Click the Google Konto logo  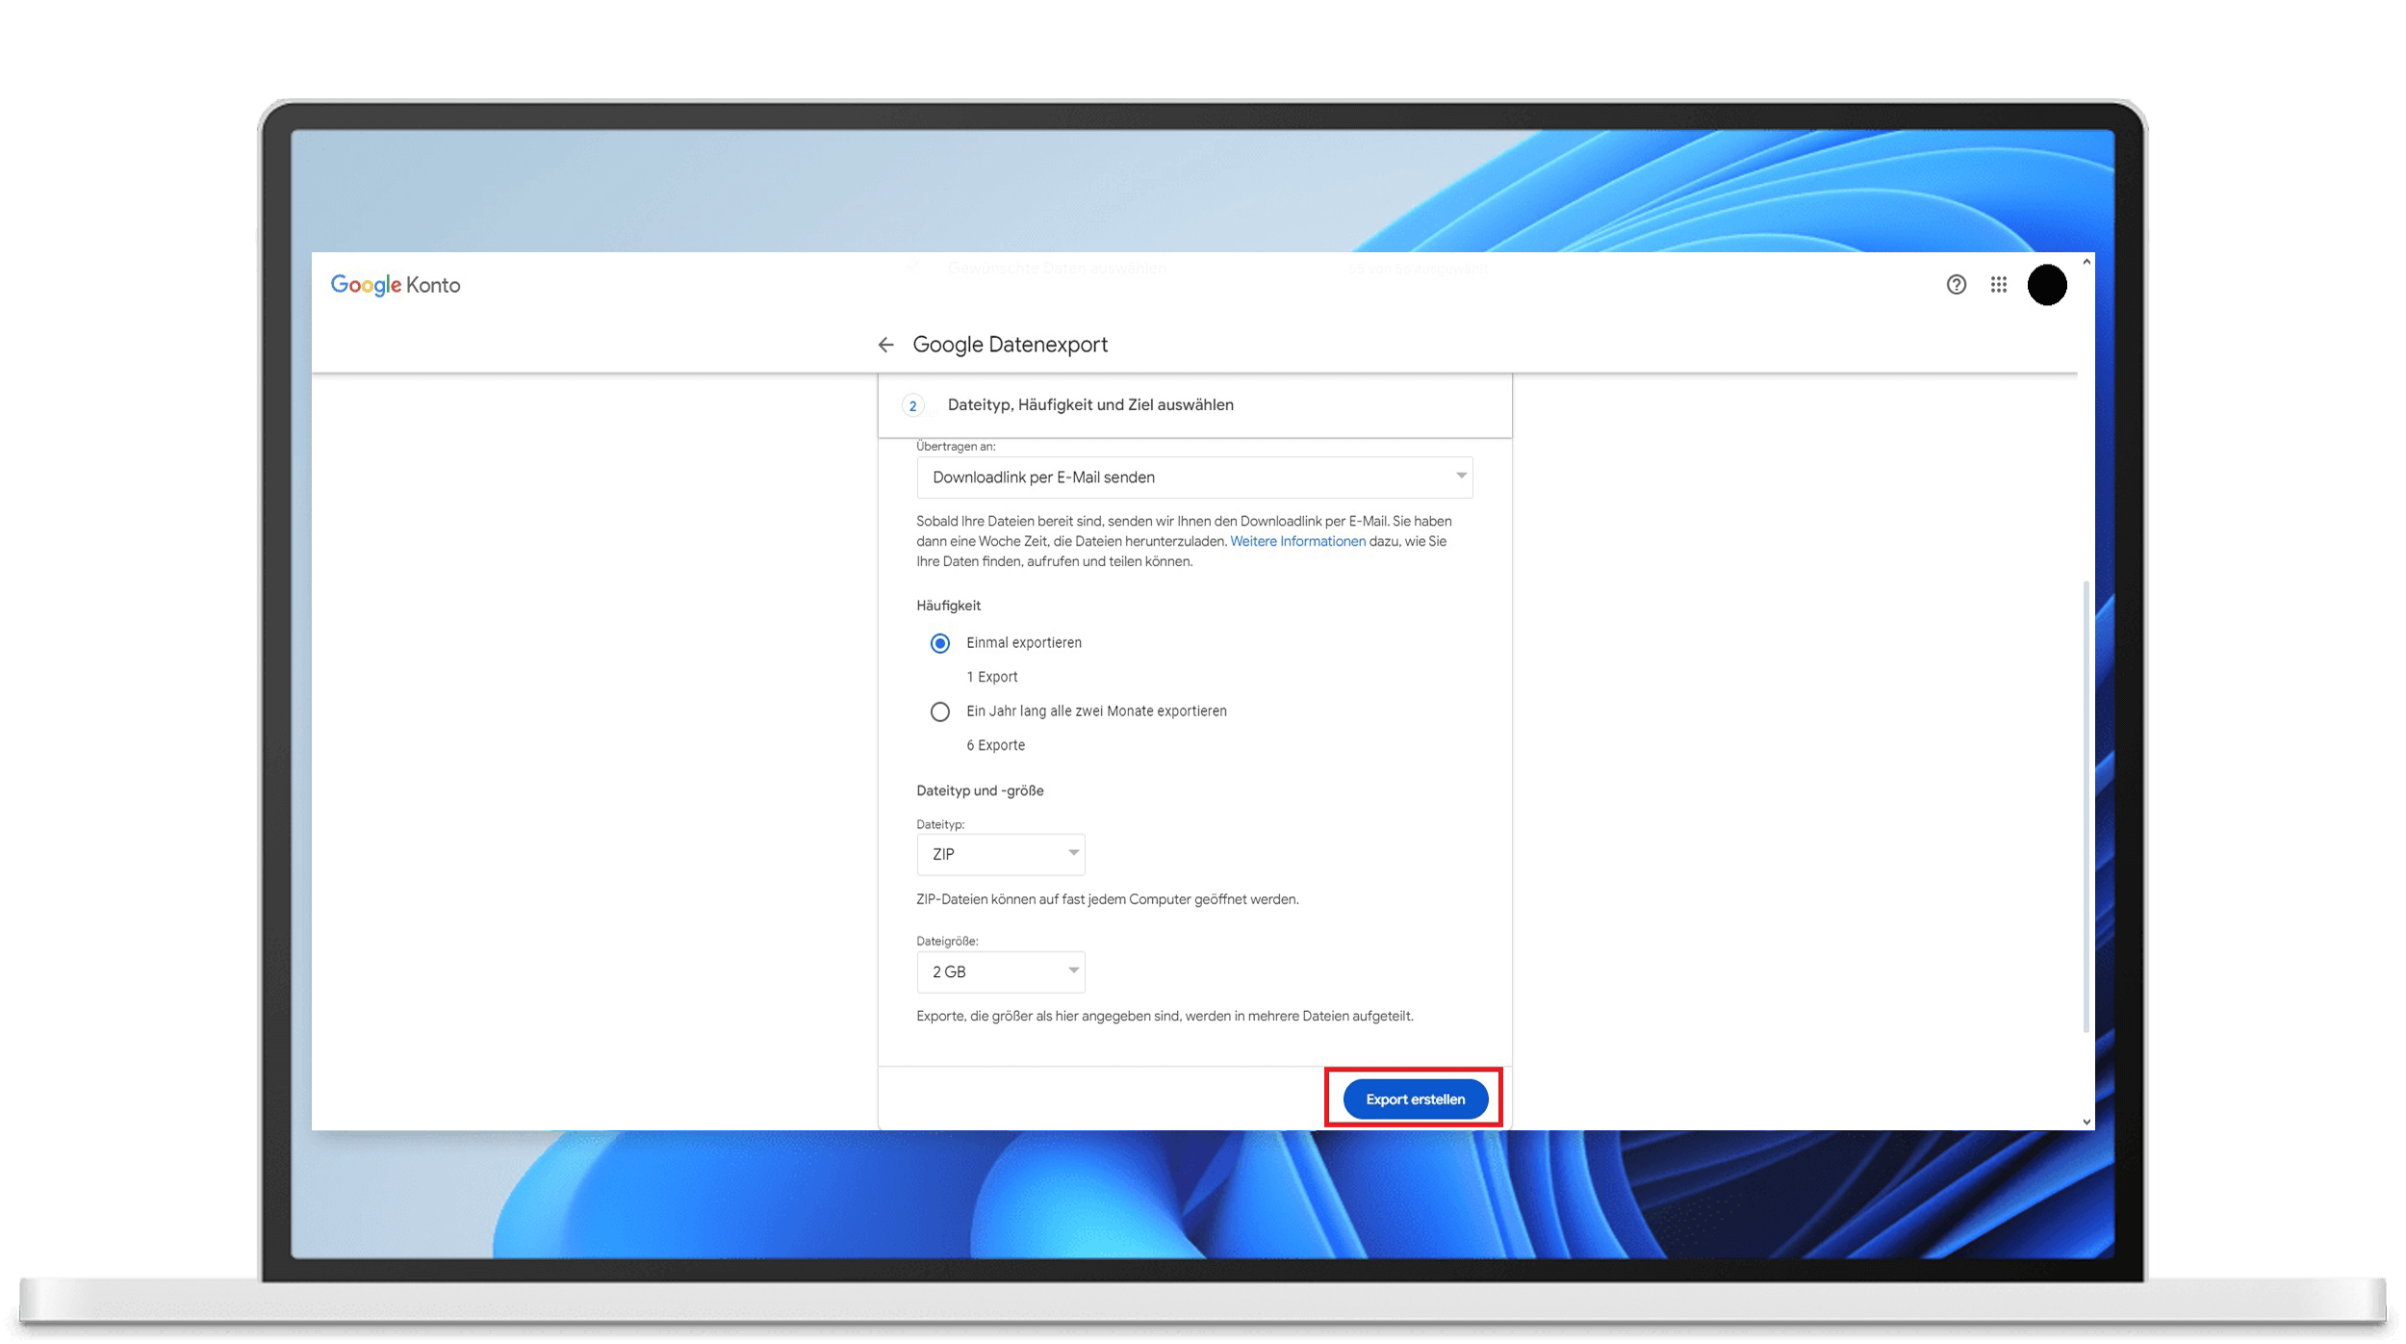click(396, 285)
